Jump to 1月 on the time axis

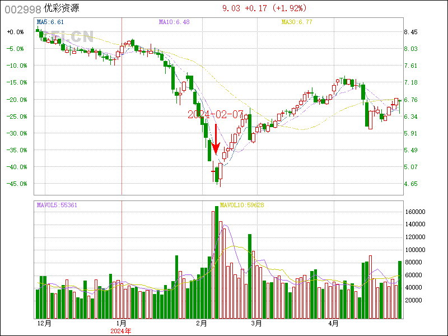pos(120,324)
